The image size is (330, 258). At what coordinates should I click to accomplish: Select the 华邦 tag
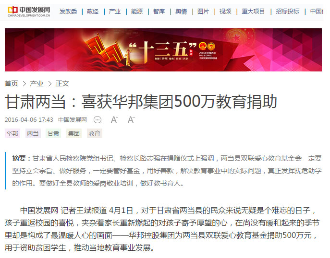12,133
